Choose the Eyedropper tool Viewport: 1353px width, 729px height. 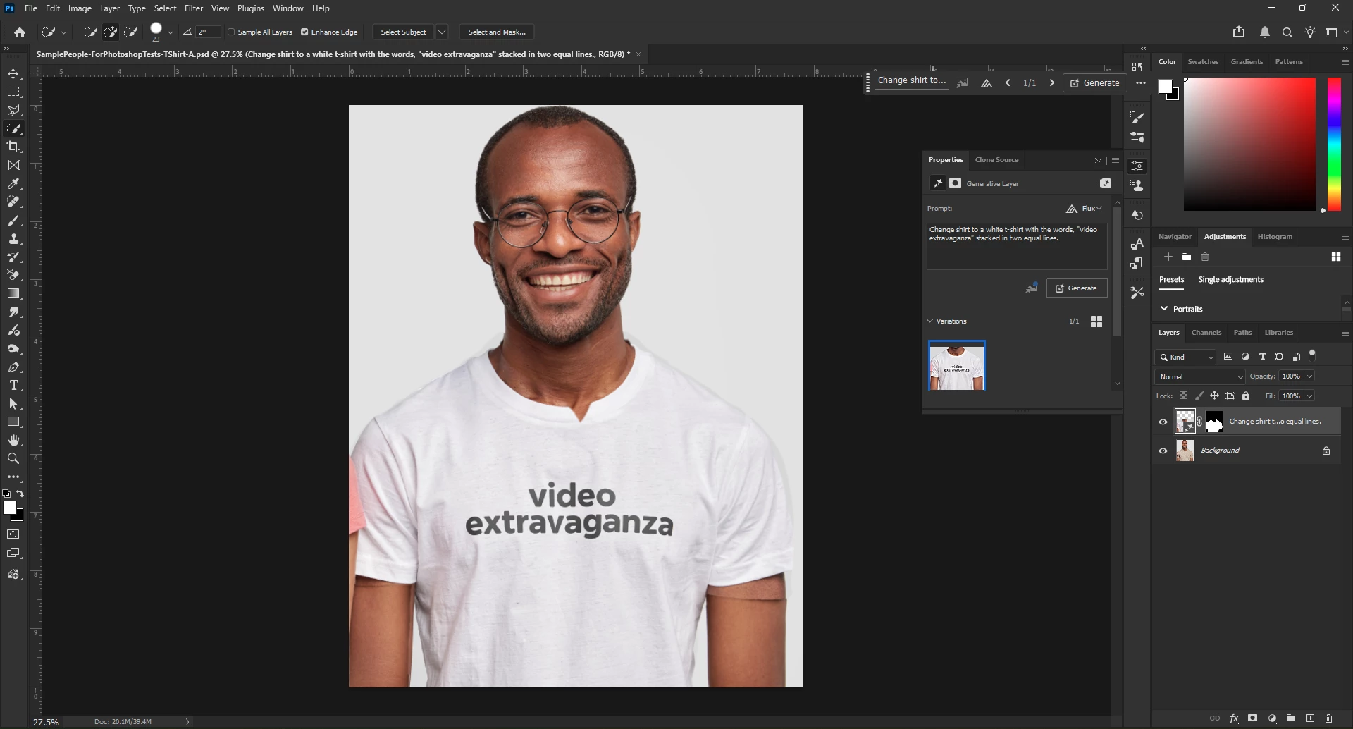tap(13, 184)
